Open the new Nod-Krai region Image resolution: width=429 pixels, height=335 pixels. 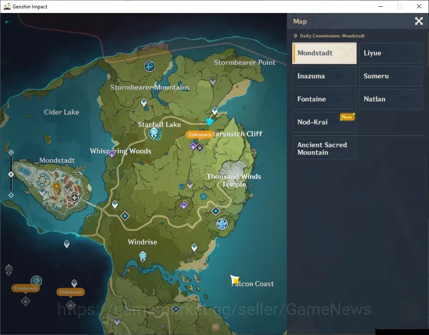pos(324,122)
